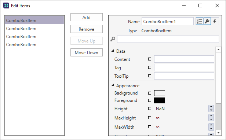Click the app logo in title bar

tap(6, 6)
